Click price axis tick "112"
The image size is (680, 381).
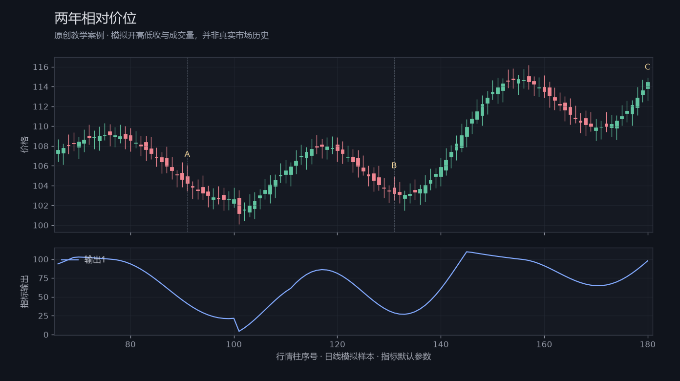(x=41, y=107)
